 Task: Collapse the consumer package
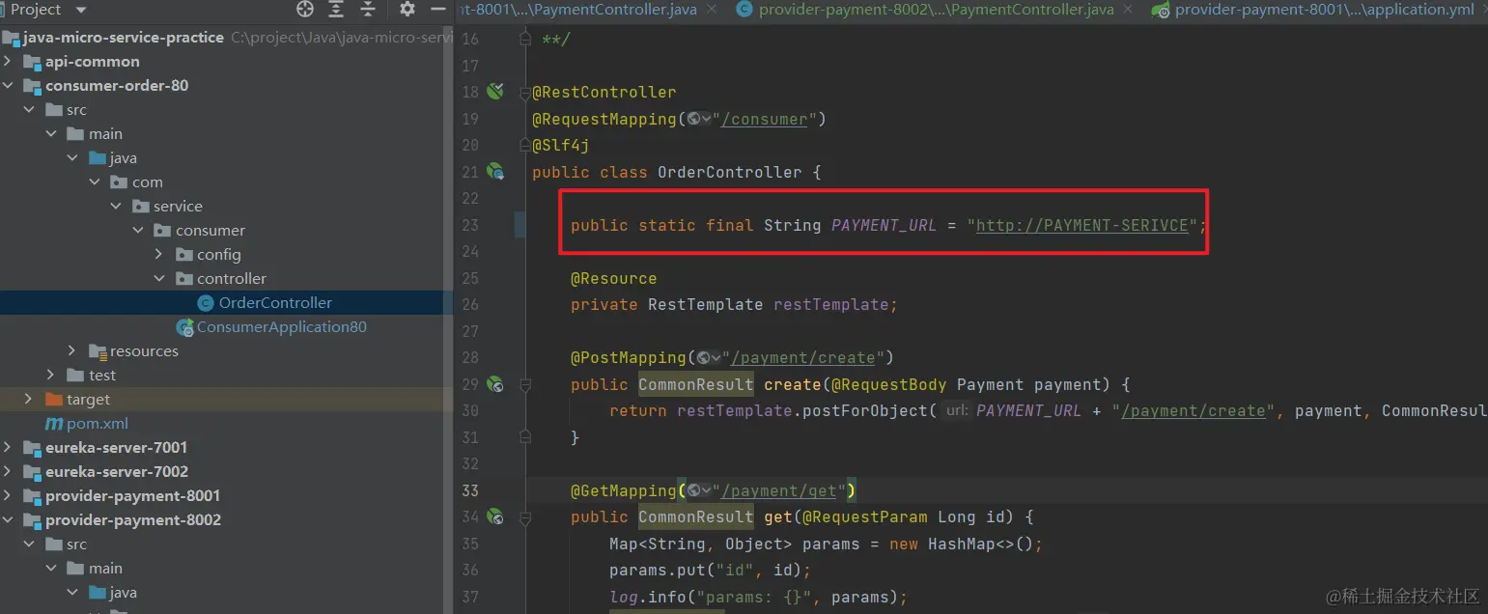coord(138,231)
